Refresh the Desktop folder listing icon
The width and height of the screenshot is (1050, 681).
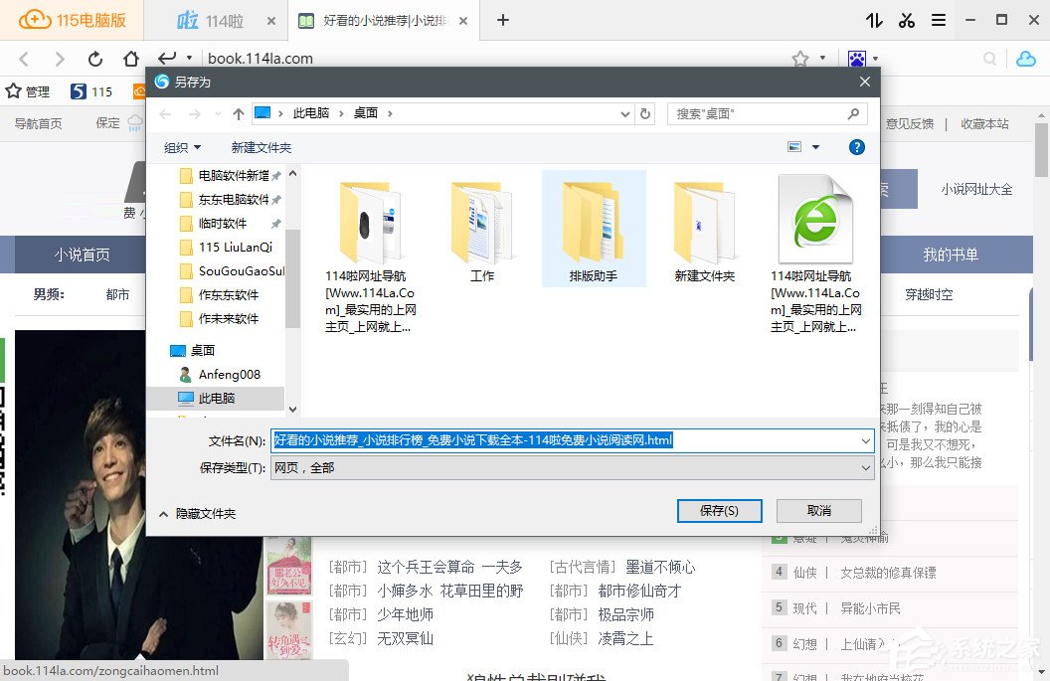tap(644, 113)
